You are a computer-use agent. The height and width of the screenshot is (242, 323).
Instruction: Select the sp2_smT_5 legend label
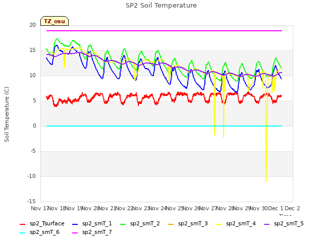pyautogui.click(x=289, y=224)
